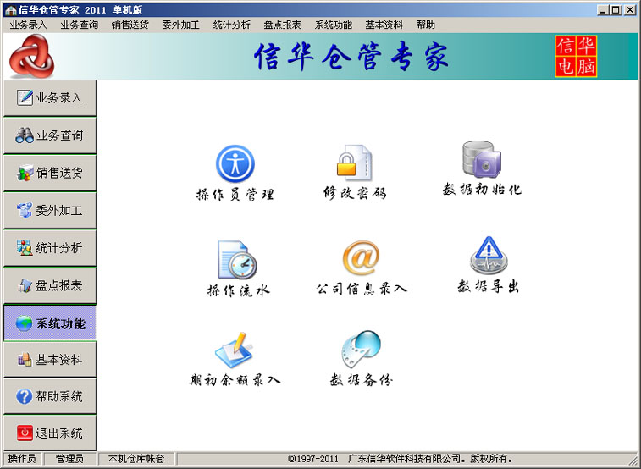This screenshot has height=469, width=641.
Task: Open 公司信息录入 @ icon
Action: pos(361,258)
